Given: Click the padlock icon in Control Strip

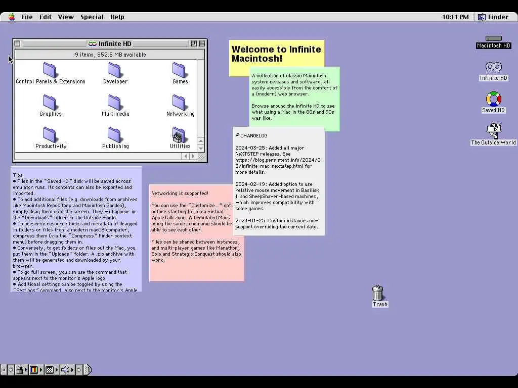Looking at the screenshot, I should (20, 369).
